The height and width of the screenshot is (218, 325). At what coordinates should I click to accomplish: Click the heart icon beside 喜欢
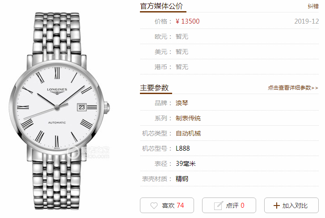click(x=154, y=206)
